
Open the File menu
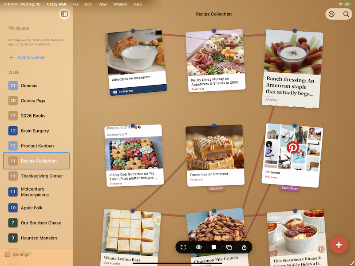pyautogui.click(x=75, y=4)
